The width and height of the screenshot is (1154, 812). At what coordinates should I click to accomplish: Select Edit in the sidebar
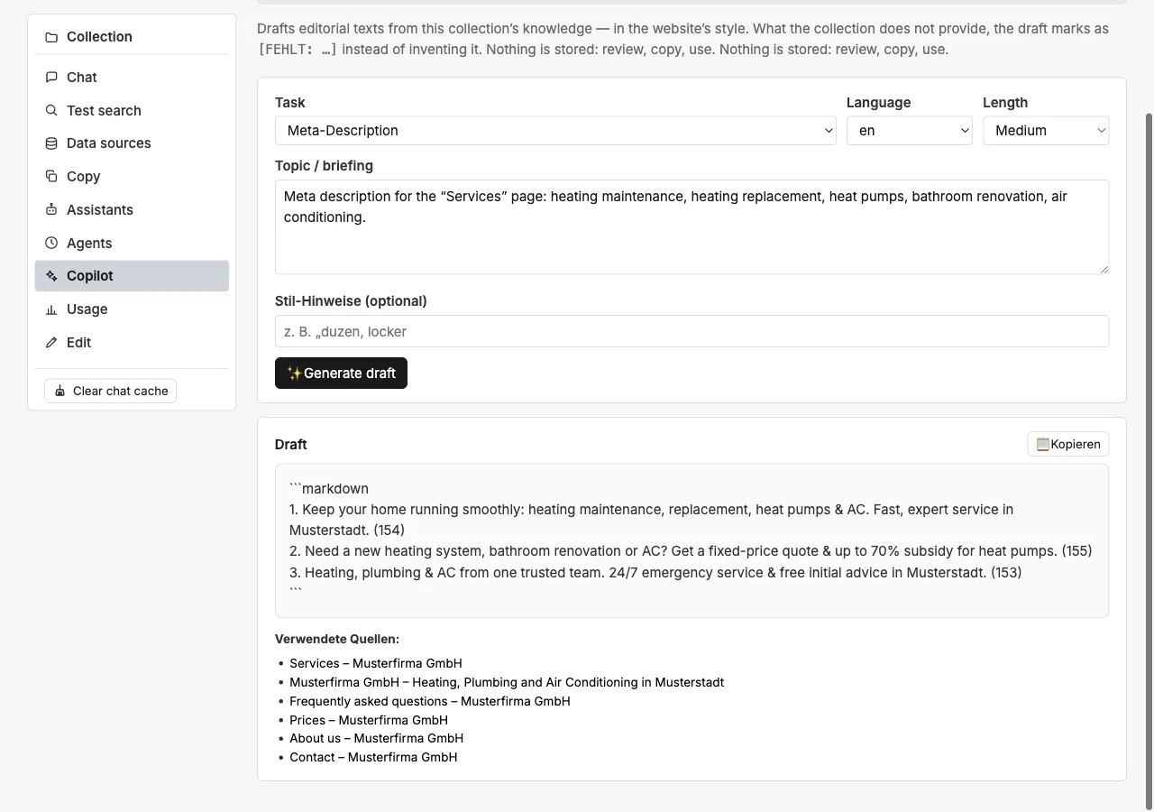coord(132,343)
